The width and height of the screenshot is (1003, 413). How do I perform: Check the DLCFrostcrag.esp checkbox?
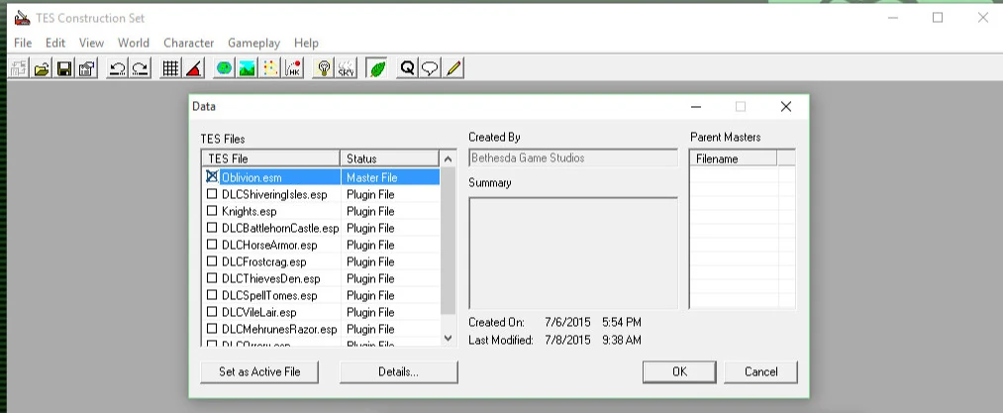(212, 260)
